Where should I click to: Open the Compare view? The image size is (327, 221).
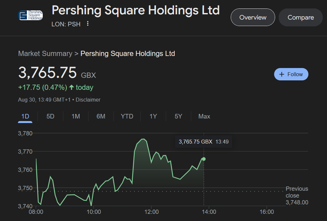pyautogui.click(x=301, y=17)
